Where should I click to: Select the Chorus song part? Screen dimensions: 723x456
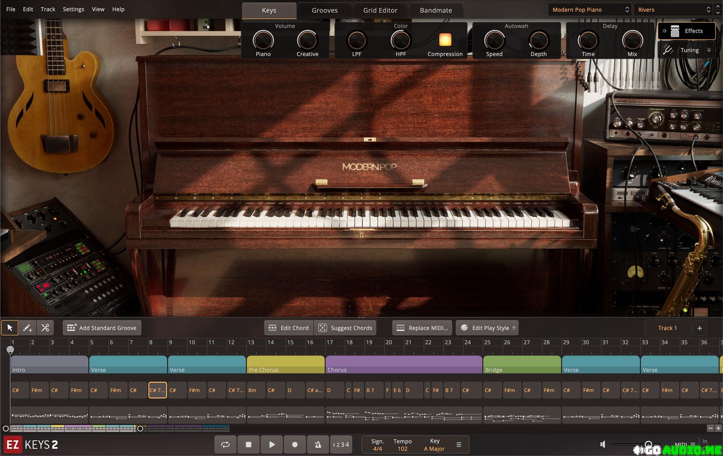click(404, 365)
